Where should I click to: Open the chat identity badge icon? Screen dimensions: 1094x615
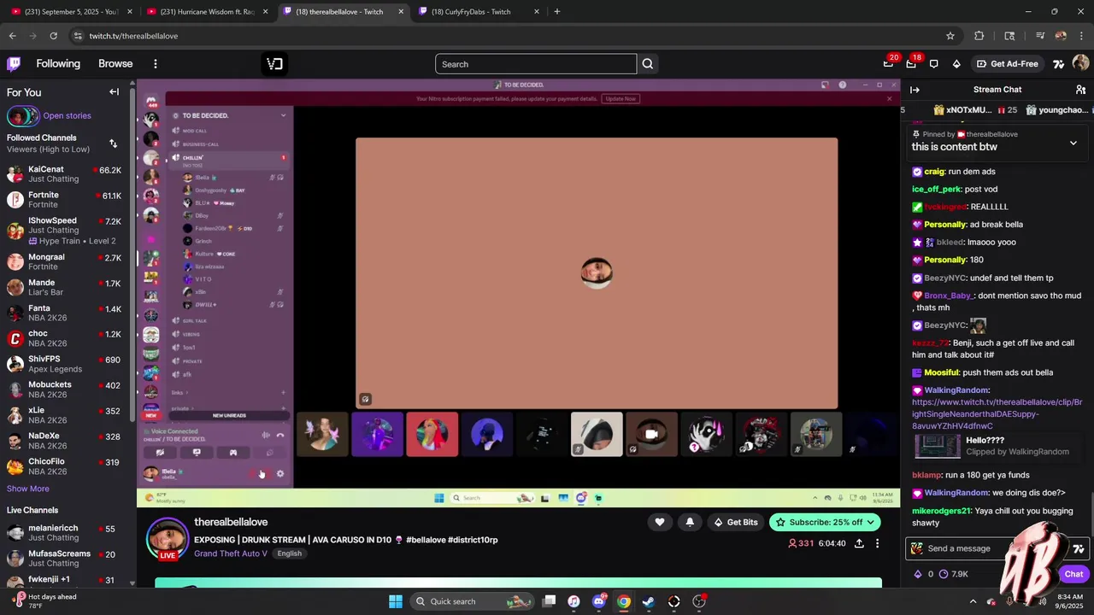pos(917,548)
